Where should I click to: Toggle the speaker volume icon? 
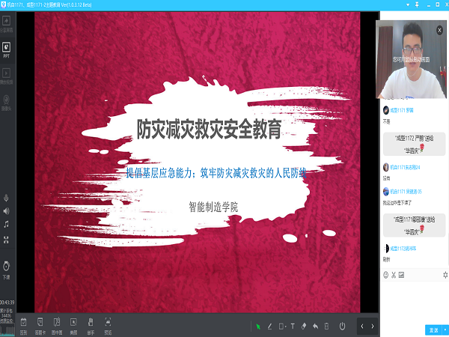pyautogui.click(x=7, y=211)
